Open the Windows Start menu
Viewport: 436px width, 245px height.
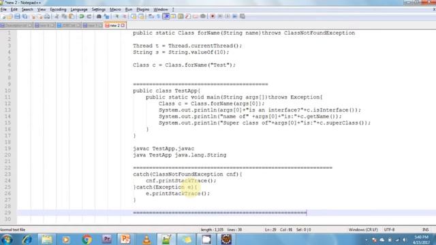point(7,239)
